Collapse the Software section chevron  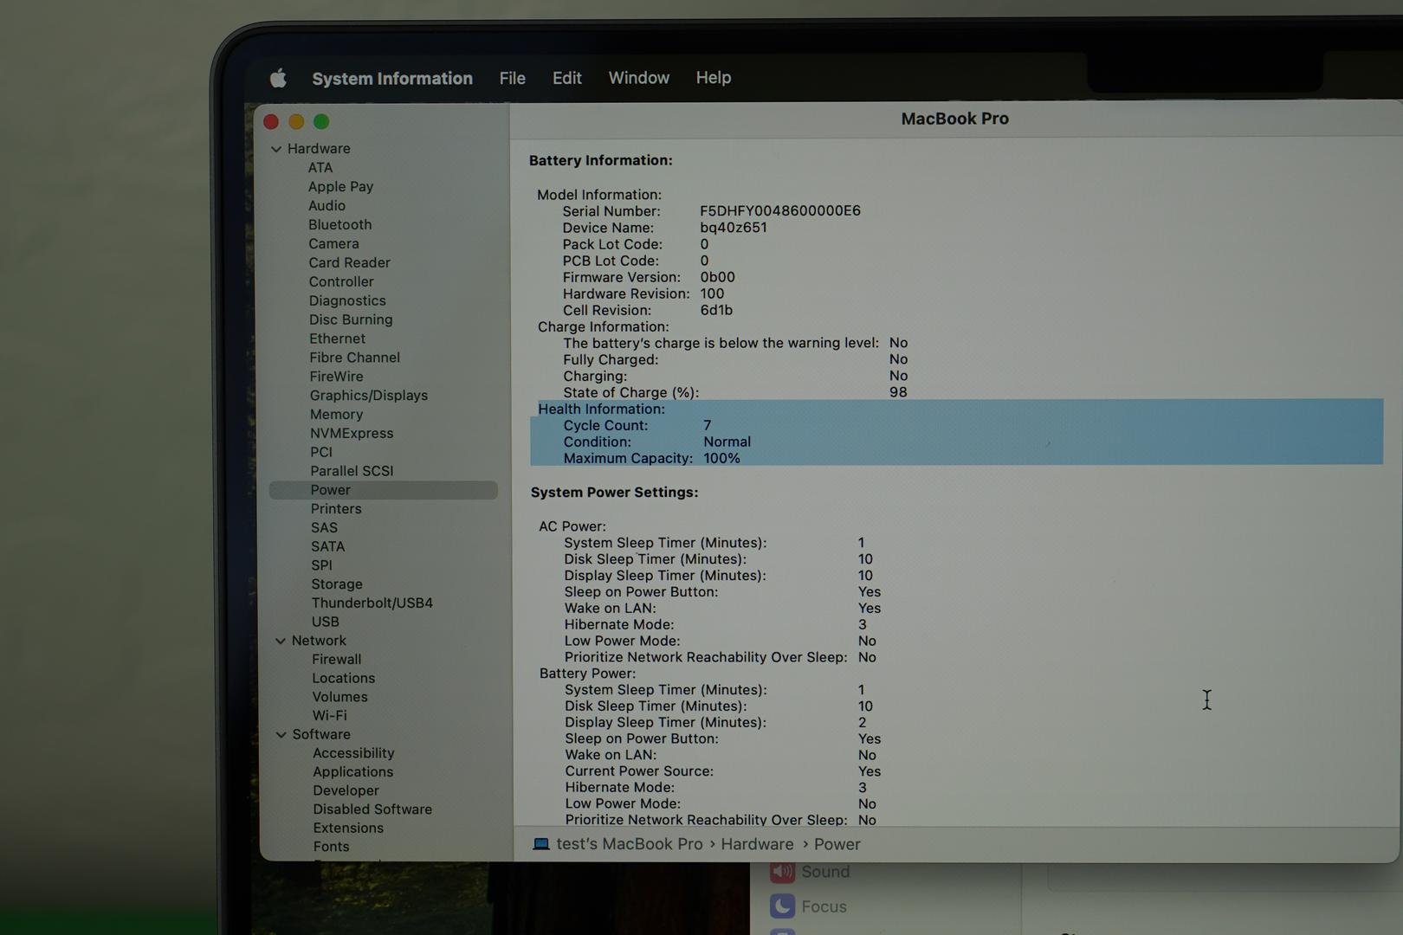(281, 735)
